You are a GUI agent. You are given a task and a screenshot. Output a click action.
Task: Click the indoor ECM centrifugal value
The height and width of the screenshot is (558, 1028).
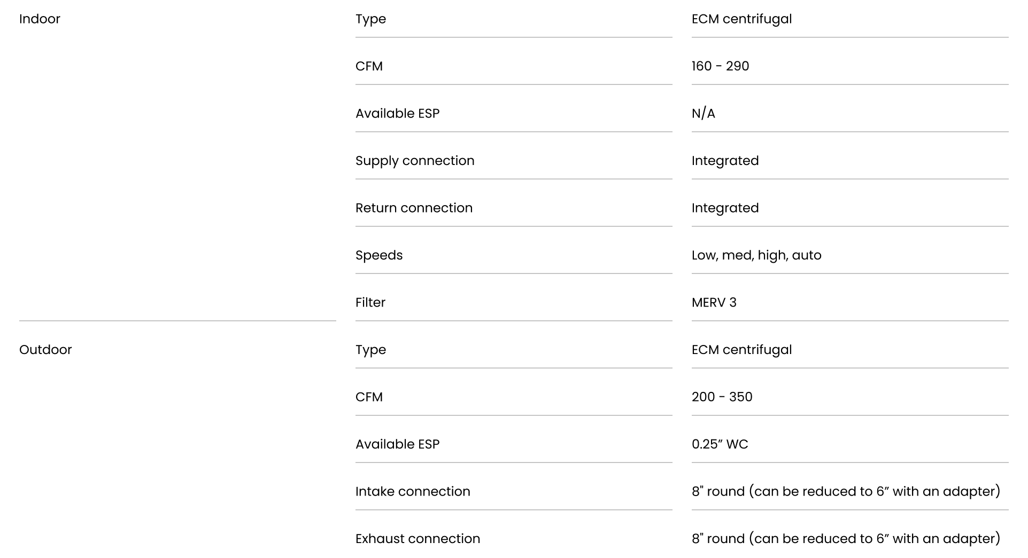(741, 19)
